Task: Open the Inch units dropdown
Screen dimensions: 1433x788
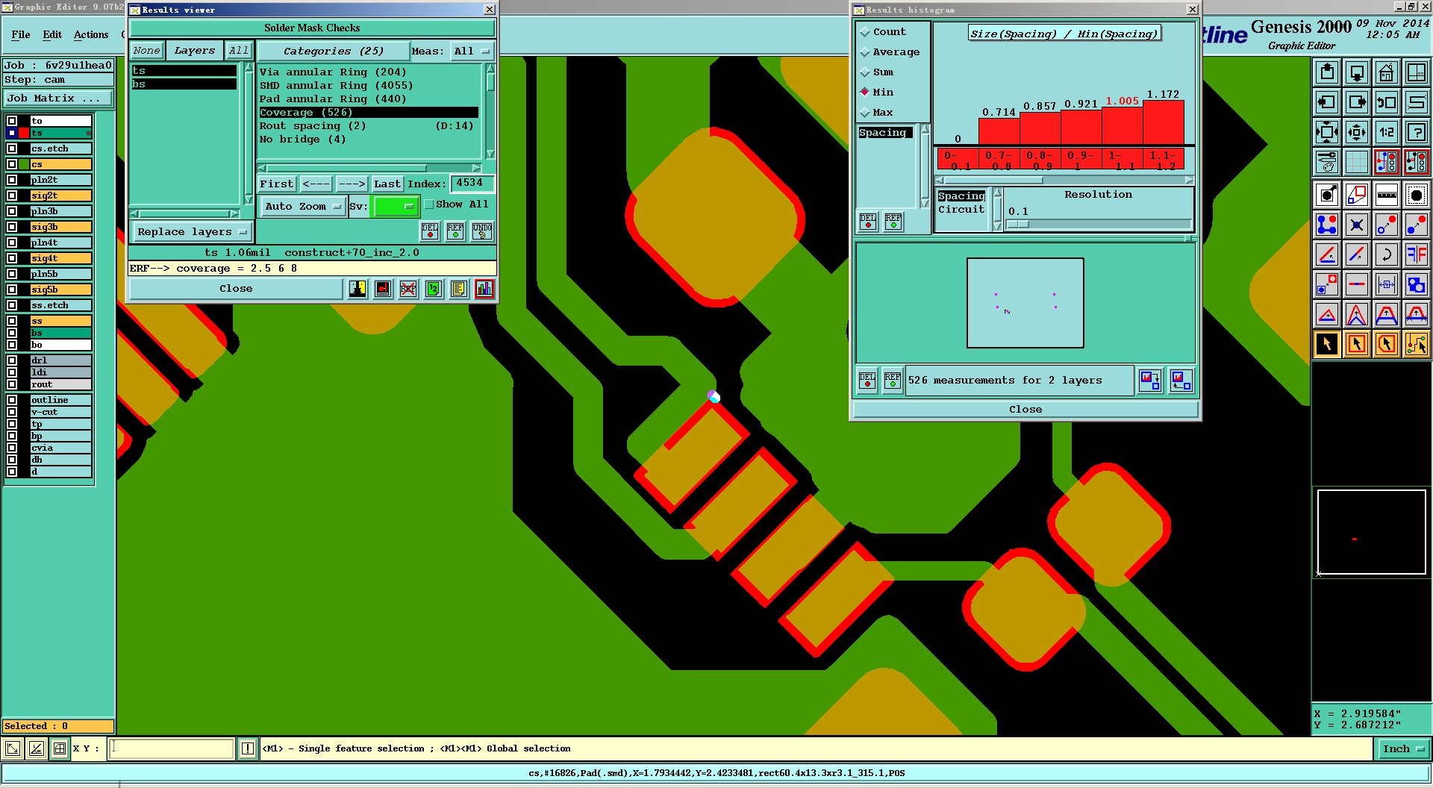Action: 1403,749
